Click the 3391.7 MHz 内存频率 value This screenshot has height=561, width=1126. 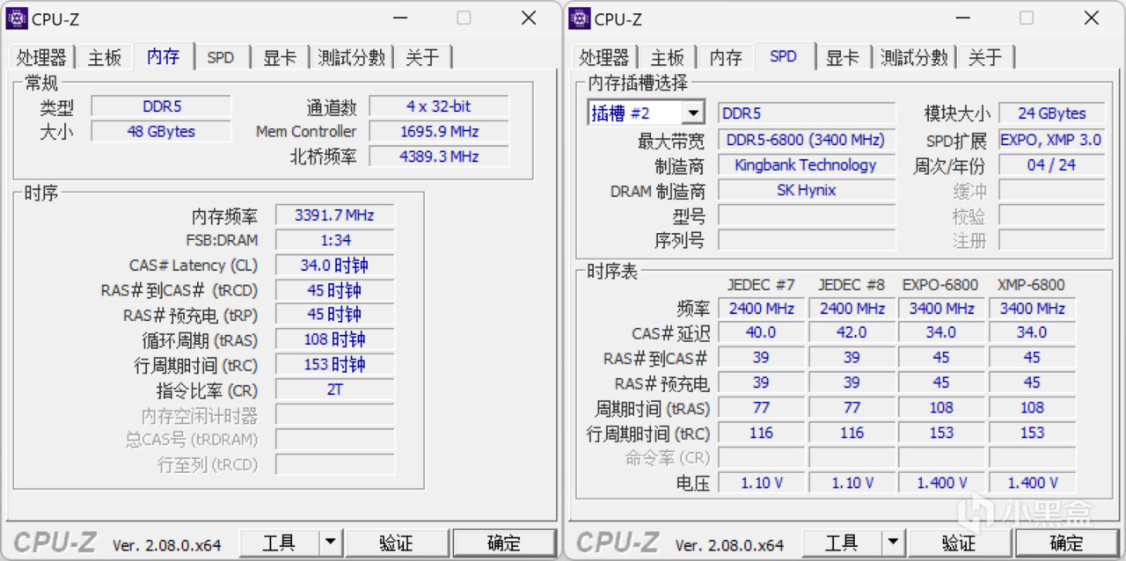pyautogui.click(x=334, y=215)
